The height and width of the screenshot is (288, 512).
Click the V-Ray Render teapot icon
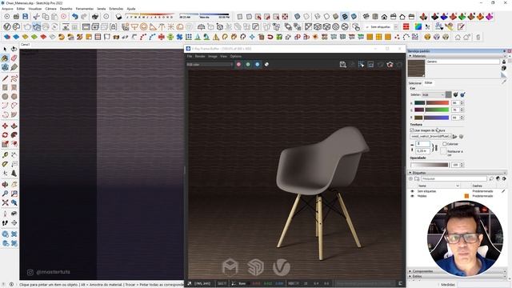point(27,26)
